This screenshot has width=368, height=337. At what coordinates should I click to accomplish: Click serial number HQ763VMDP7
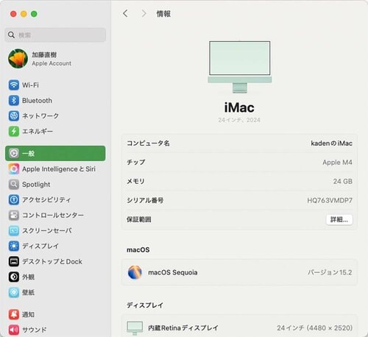tap(330, 200)
